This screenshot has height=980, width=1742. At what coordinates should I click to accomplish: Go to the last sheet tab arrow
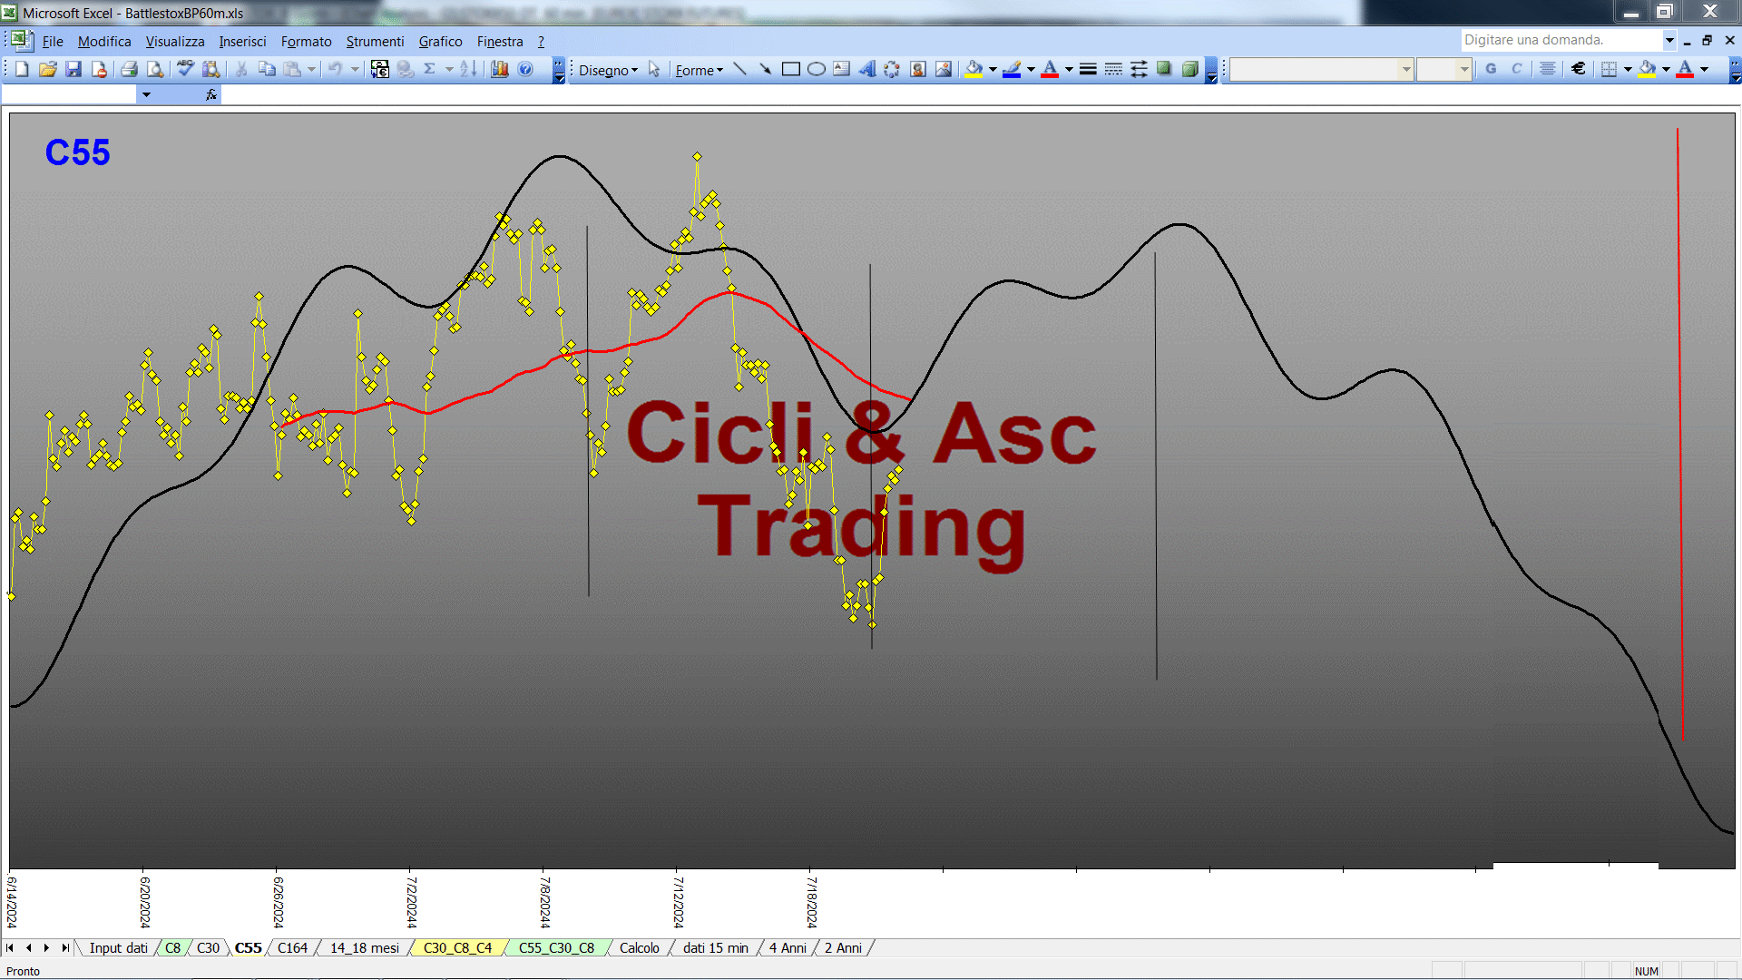(65, 947)
